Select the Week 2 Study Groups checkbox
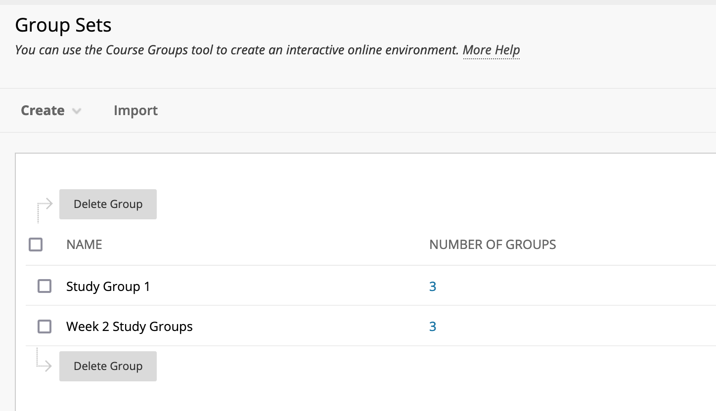 click(45, 327)
